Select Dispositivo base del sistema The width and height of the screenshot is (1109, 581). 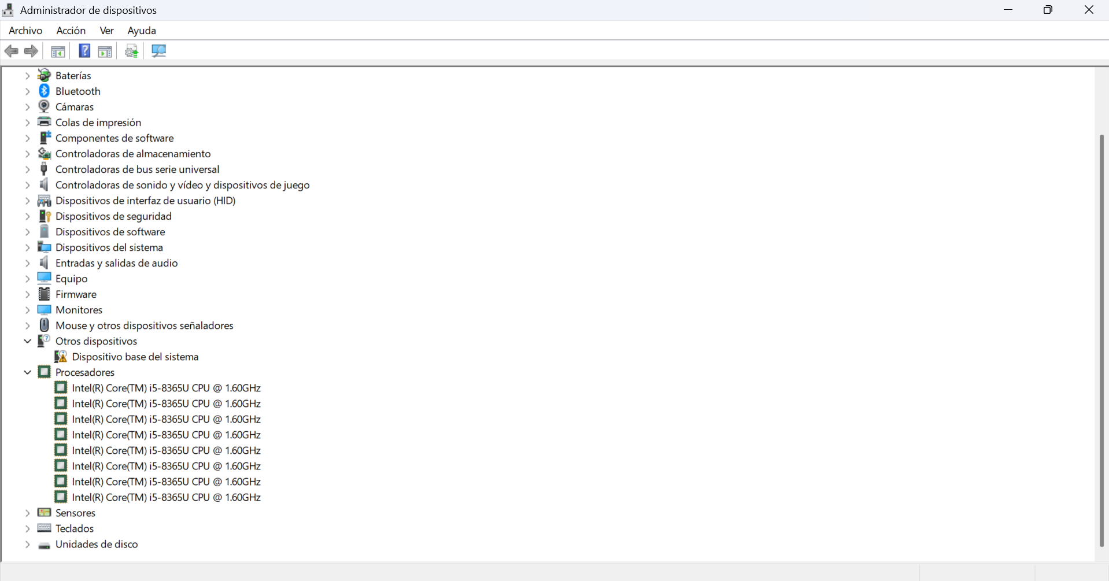135,357
